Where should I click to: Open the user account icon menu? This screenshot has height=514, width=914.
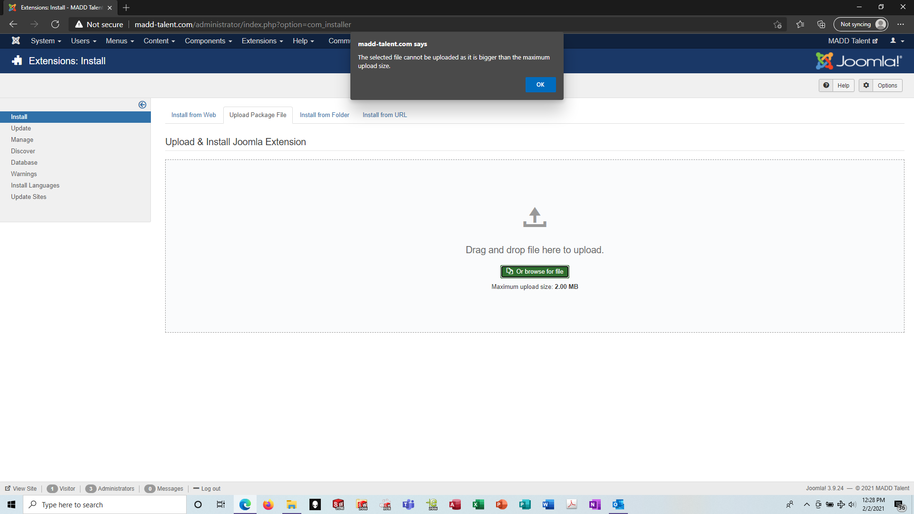pyautogui.click(x=897, y=41)
